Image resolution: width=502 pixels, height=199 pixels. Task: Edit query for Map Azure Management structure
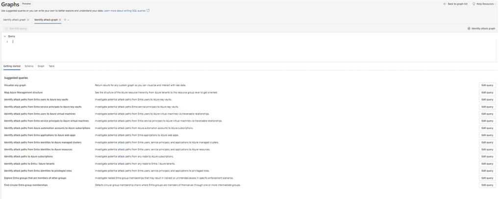coord(487,93)
